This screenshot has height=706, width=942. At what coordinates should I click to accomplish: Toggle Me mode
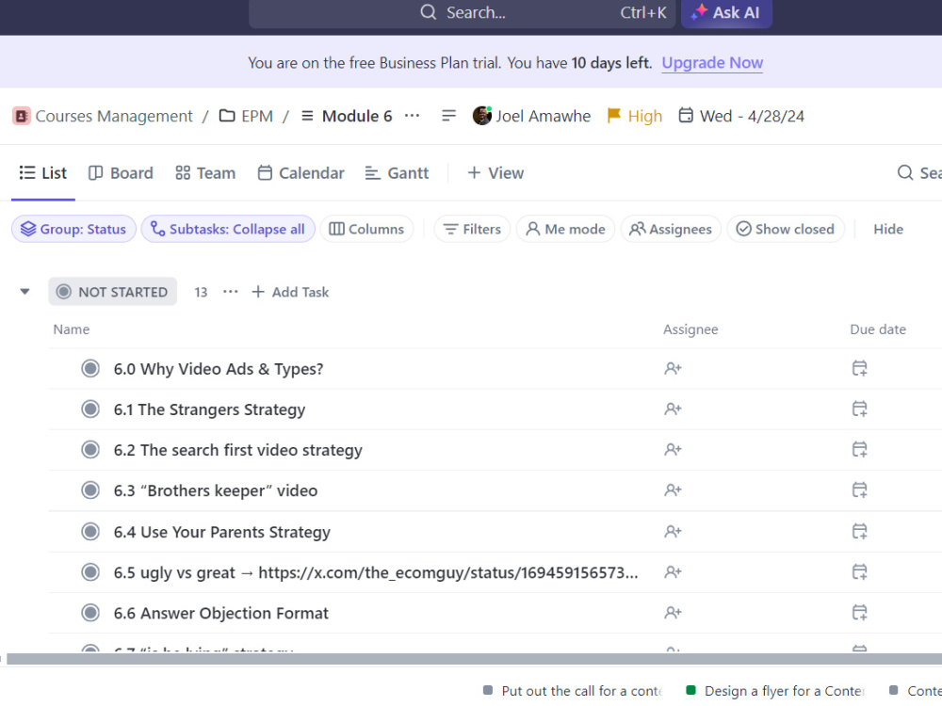565,230
